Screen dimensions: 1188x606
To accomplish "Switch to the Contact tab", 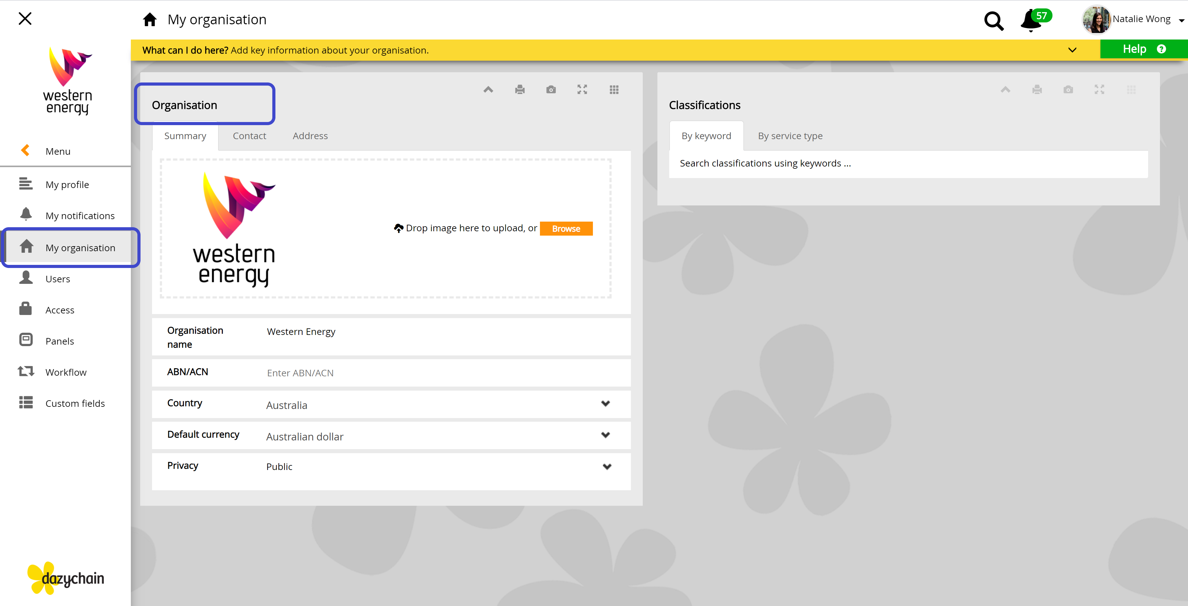I will point(250,136).
